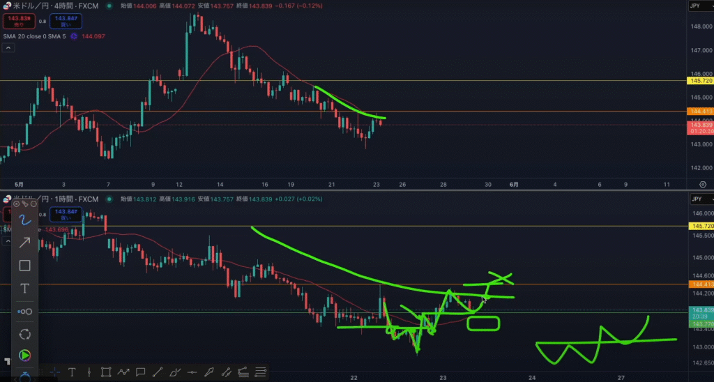714x382 pixels.
Task: Open time axis settings gear on top chart
Action: [x=701, y=184]
